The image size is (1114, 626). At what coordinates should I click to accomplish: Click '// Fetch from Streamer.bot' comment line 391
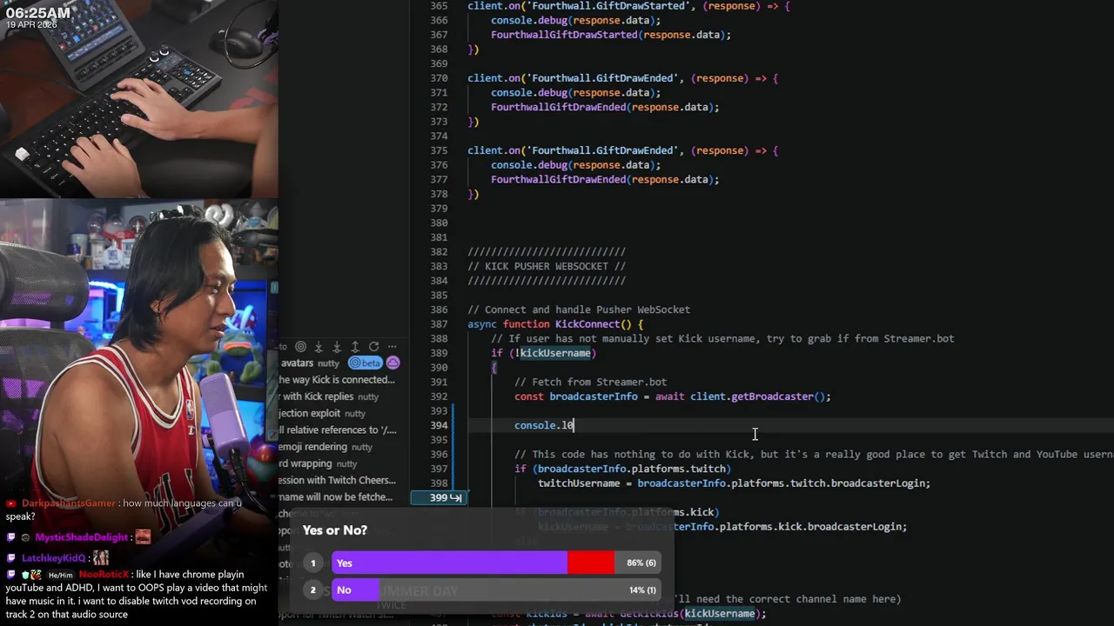591,382
